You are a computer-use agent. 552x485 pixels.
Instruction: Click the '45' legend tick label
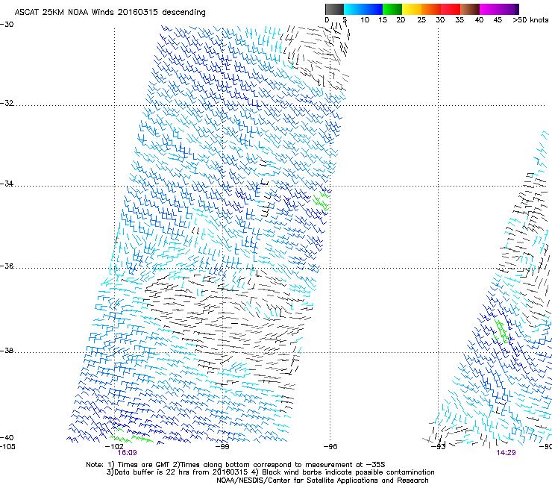498,19
